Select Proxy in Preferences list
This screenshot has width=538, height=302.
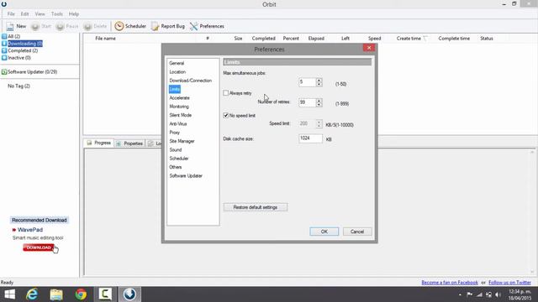click(175, 133)
